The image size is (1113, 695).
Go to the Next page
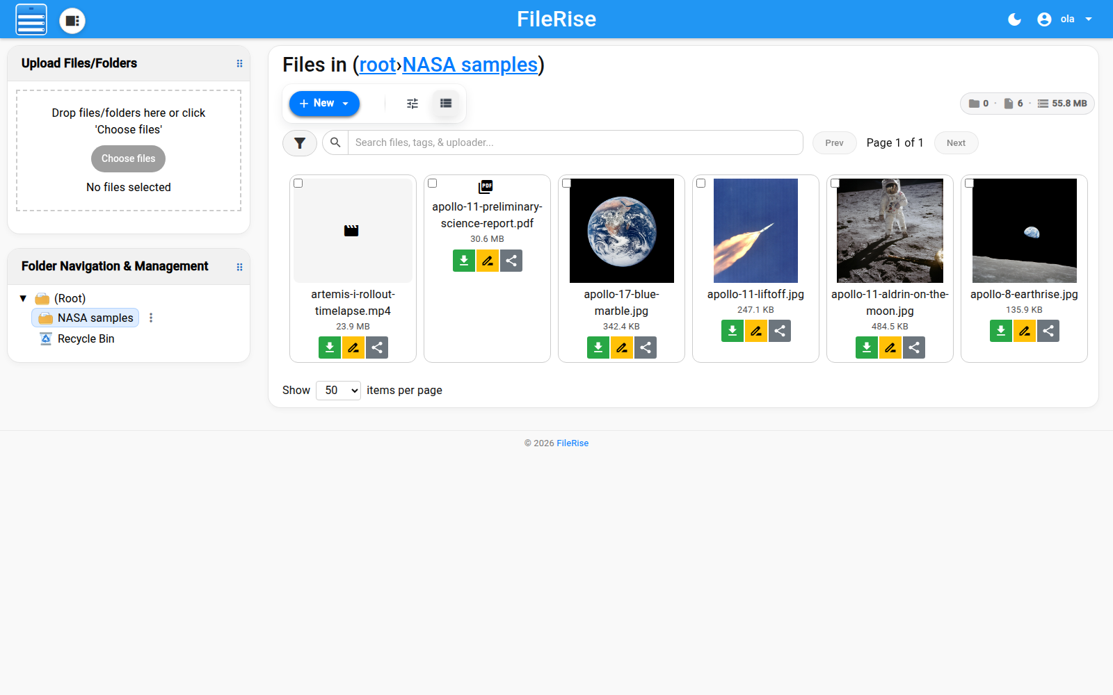coord(956,143)
